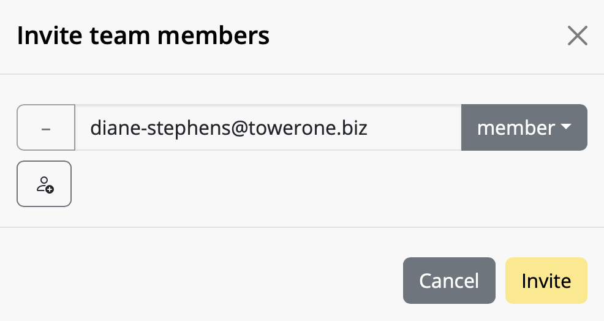Dismiss dialog using the X icon
The height and width of the screenshot is (321, 604).
point(578,36)
